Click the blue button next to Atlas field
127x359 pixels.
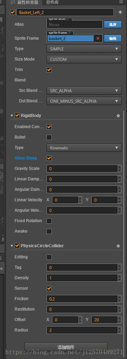tap(113, 24)
